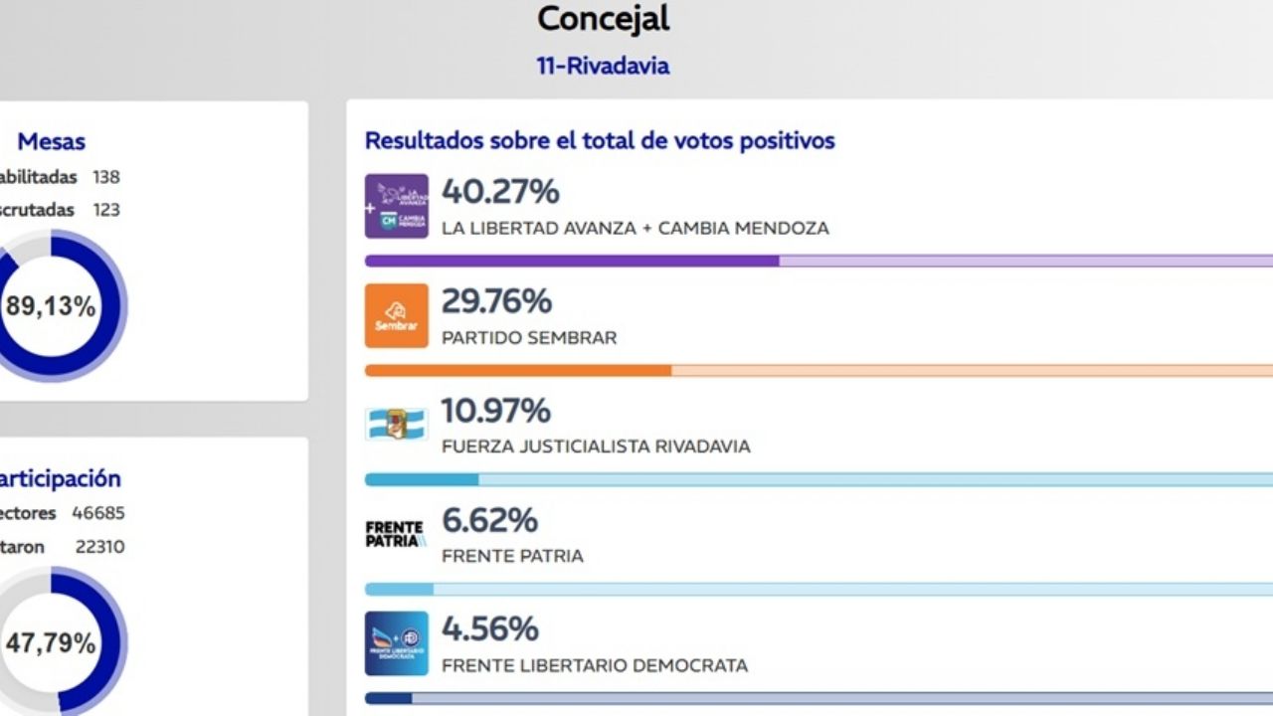Click FRENTE PATRIA party name text
Viewport: 1273px width, 716px height.
[x=512, y=557]
